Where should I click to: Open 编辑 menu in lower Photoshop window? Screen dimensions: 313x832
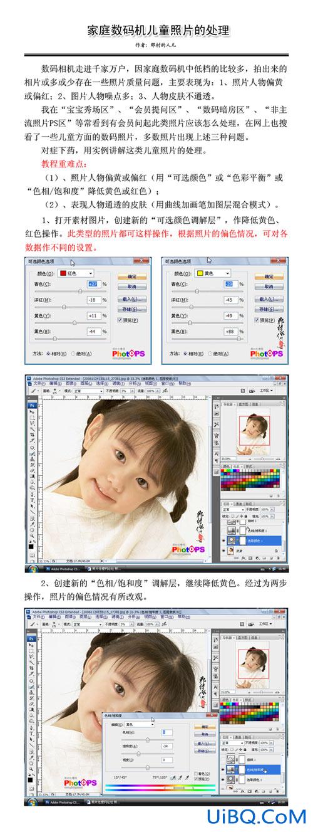tap(54, 617)
